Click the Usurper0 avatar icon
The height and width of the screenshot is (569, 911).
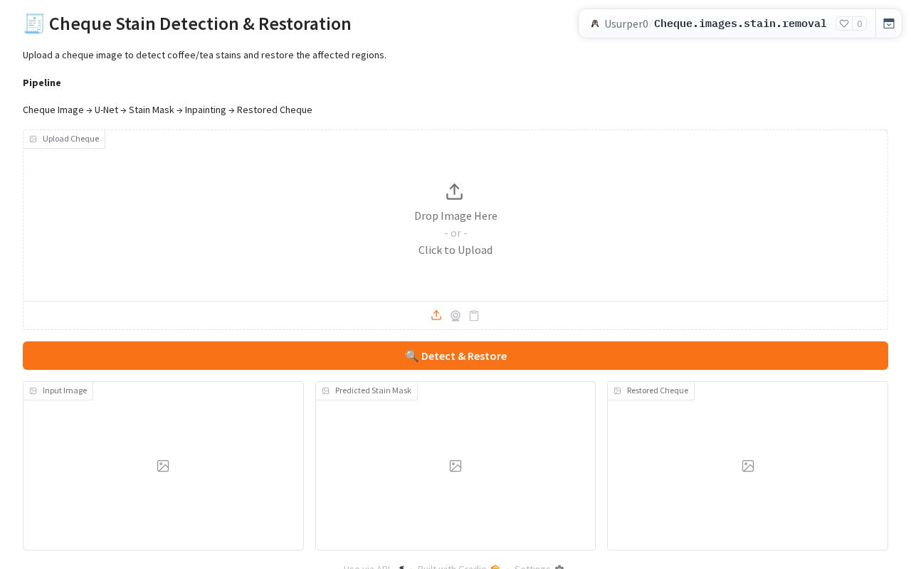595,23
